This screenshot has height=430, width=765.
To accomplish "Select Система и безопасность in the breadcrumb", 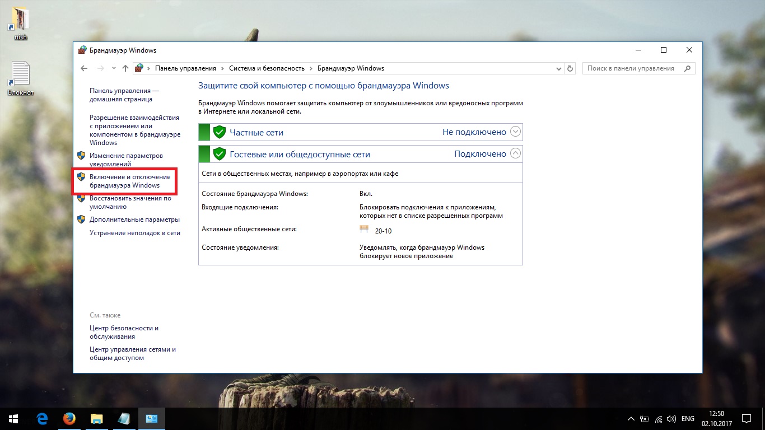I will point(267,68).
